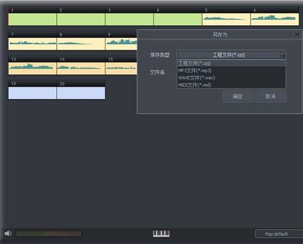The height and width of the screenshot is (244, 303).
Task: Select MIDI文件(*.mid) option
Action: click(x=231, y=84)
